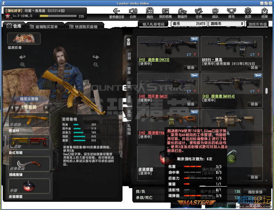Click wrench icon on 裁决者PKM card
Screen dimensions: 274x210
(x=194, y=112)
